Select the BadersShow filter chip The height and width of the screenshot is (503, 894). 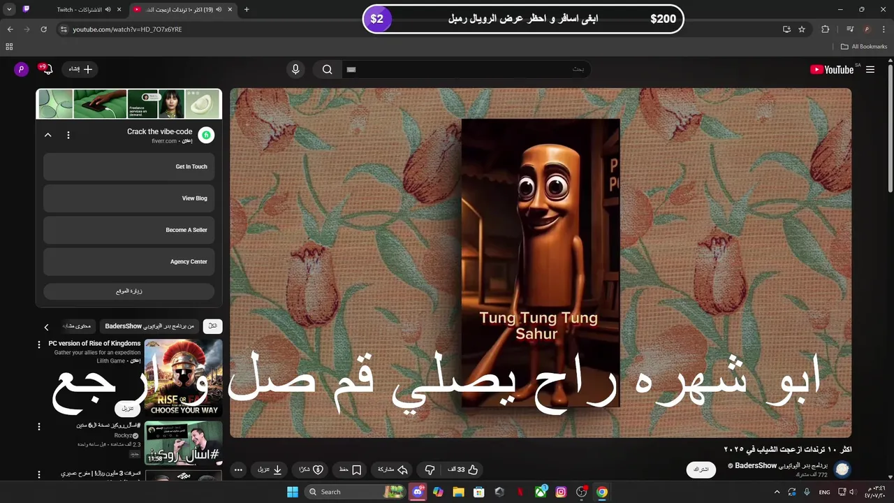click(x=149, y=326)
